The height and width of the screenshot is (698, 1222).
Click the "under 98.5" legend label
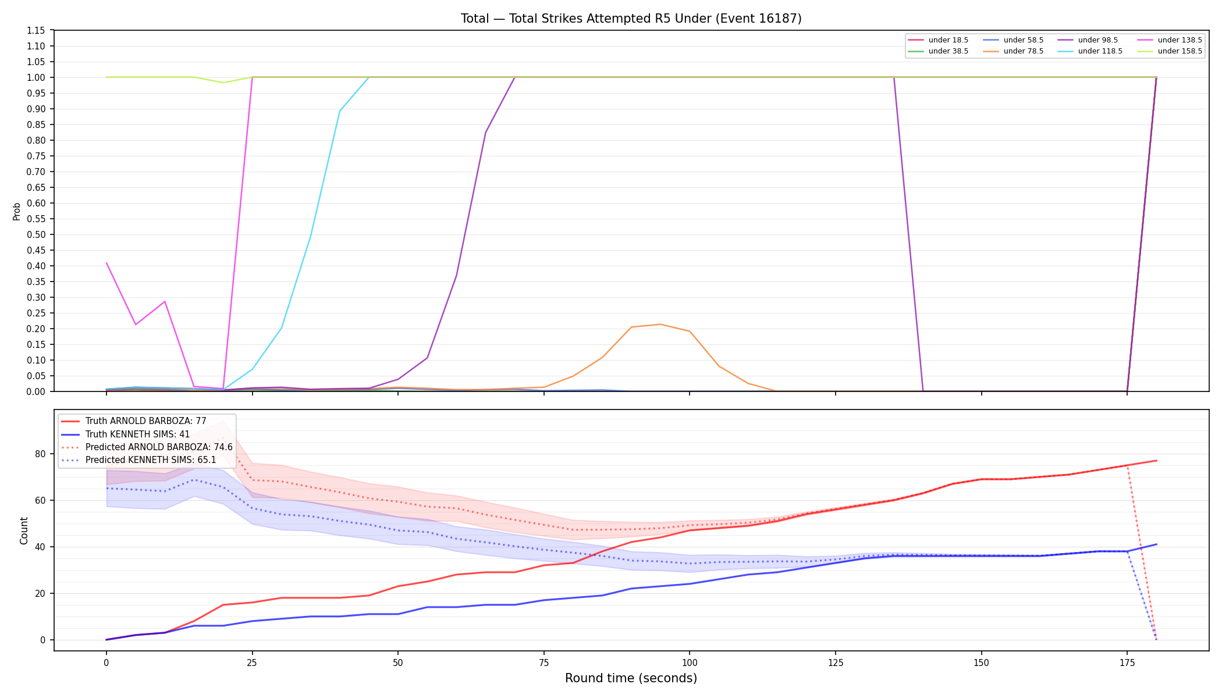click(x=1098, y=40)
